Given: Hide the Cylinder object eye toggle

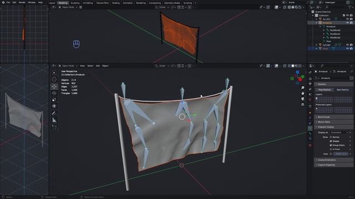Looking at the screenshot, I should click(347, 45).
